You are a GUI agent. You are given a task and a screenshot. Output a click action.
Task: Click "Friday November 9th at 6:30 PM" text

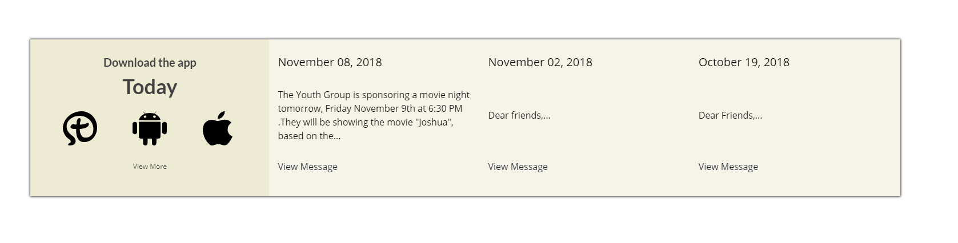click(x=394, y=108)
